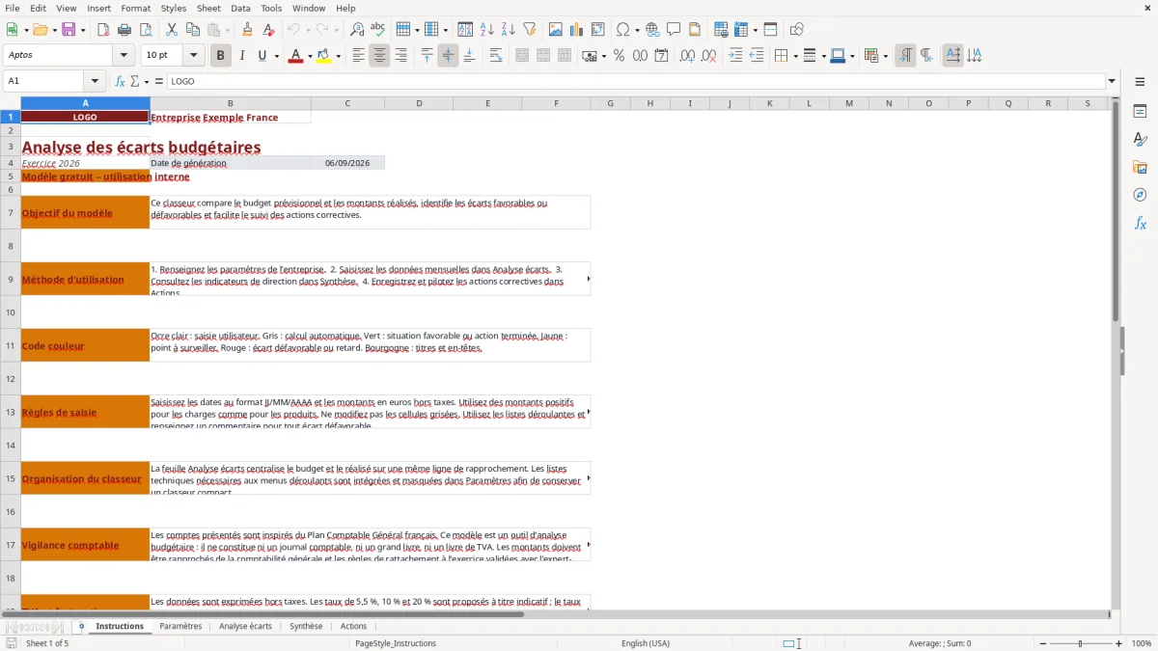Viewport: 1158px width, 651px height.
Task: Open Function Wizard fx icon
Action: point(121,81)
